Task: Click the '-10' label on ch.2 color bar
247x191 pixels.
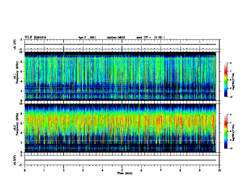Action: point(230,149)
